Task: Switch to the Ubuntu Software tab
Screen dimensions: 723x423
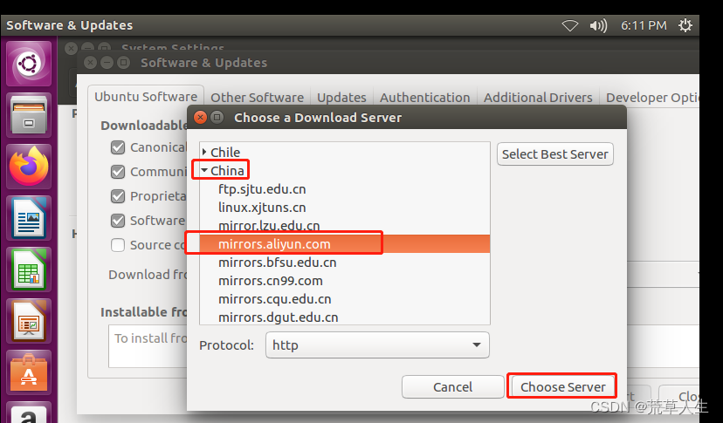Action: tap(146, 97)
